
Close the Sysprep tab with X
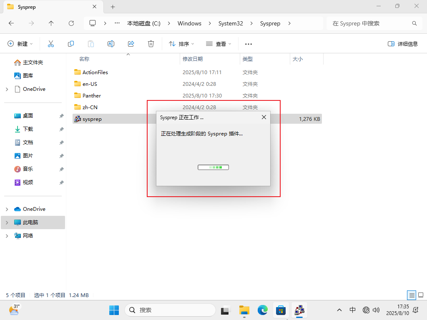pyautogui.click(x=95, y=7)
